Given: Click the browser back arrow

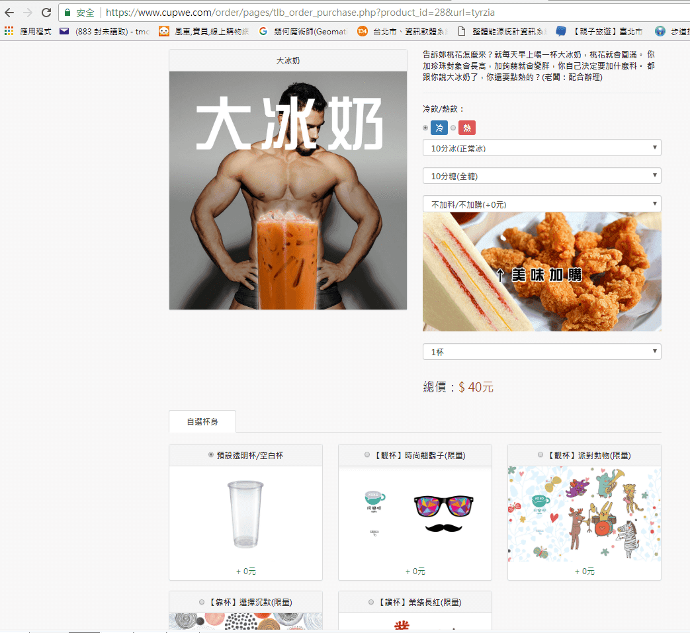Looking at the screenshot, I should (9, 13).
